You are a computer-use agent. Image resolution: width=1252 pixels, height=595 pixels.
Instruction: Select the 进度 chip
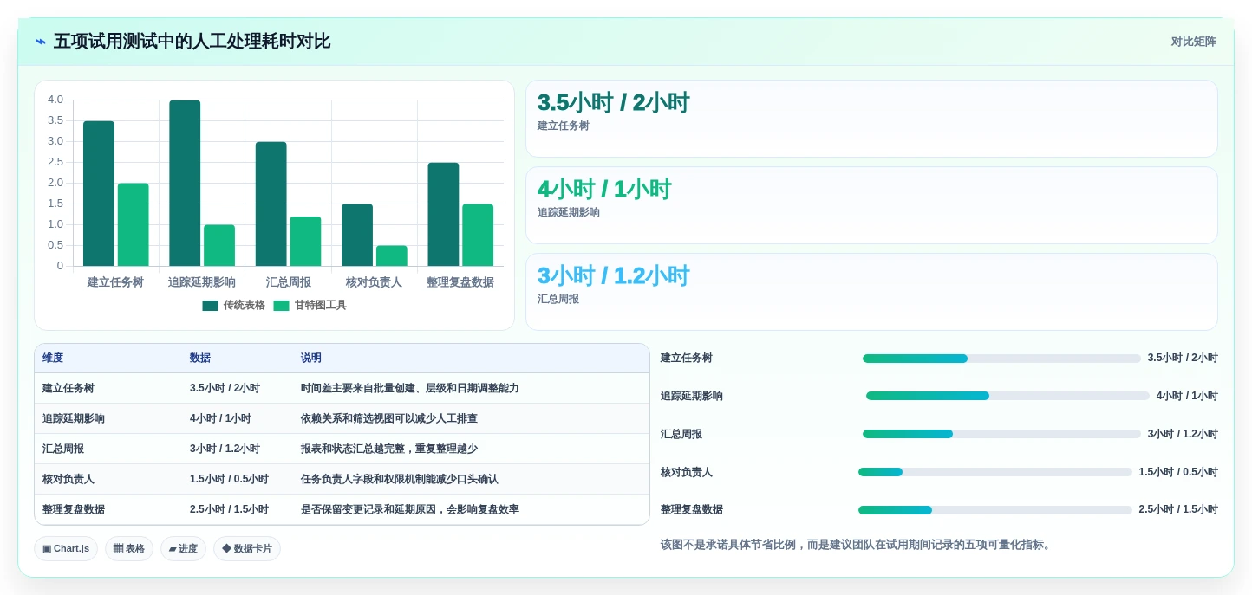pyautogui.click(x=183, y=548)
